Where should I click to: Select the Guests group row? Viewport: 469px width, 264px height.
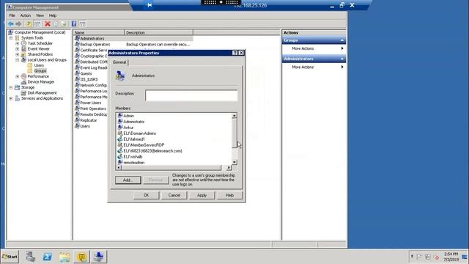pyautogui.click(x=86, y=73)
